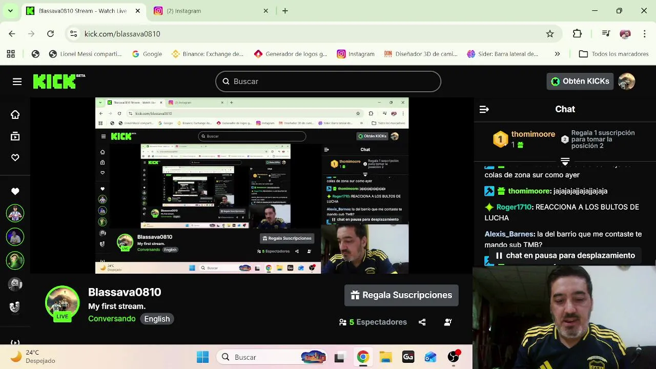Open the Chrome extensions puzzle icon

click(577, 34)
